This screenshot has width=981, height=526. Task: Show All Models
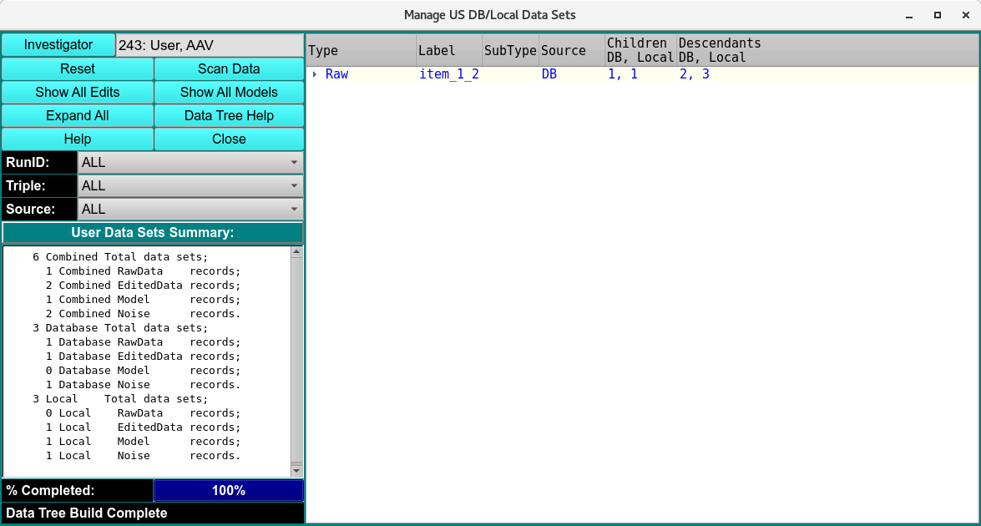(228, 92)
